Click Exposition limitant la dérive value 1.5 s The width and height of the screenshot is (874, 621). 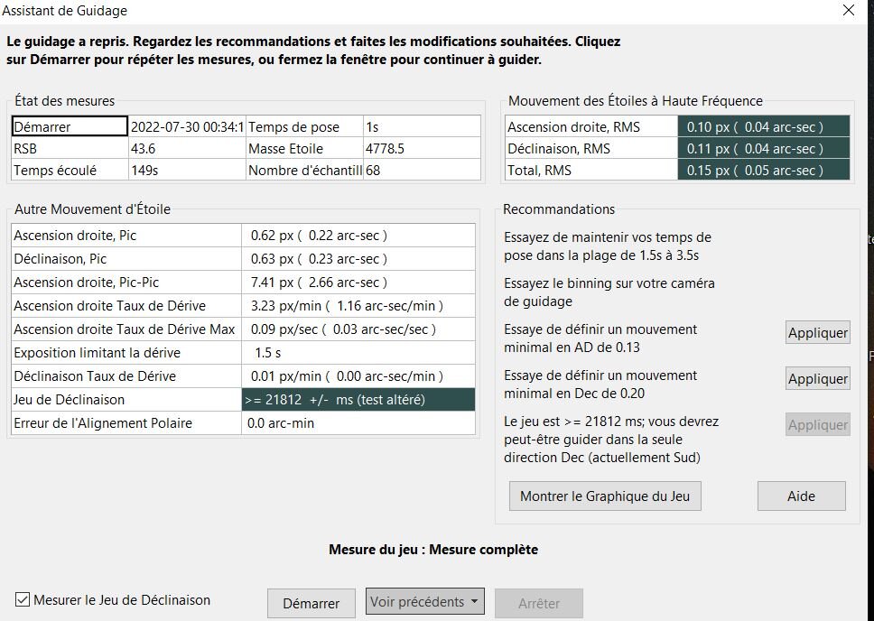[358, 353]
